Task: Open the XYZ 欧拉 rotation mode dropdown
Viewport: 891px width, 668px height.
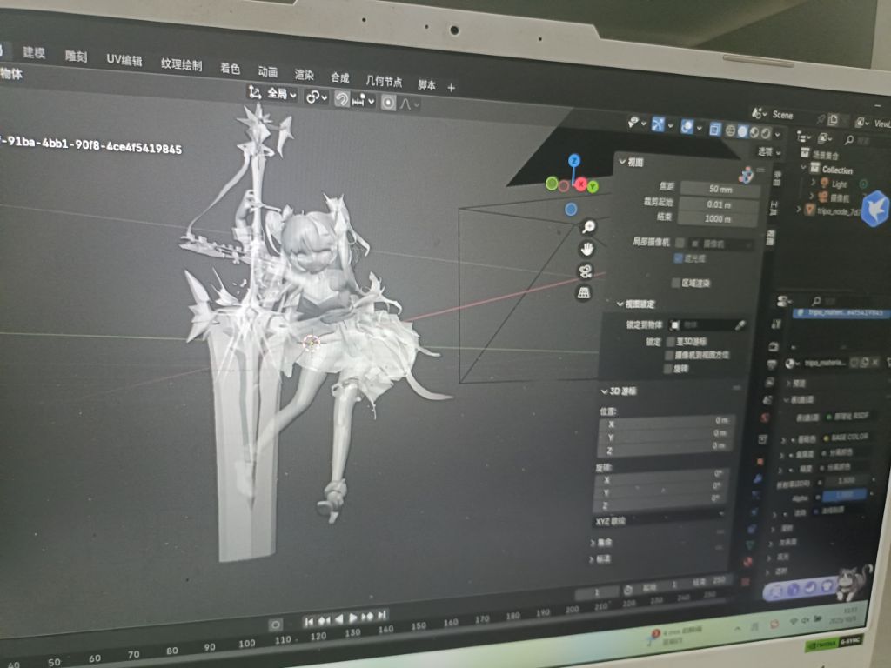Action: tap(660, 518)
